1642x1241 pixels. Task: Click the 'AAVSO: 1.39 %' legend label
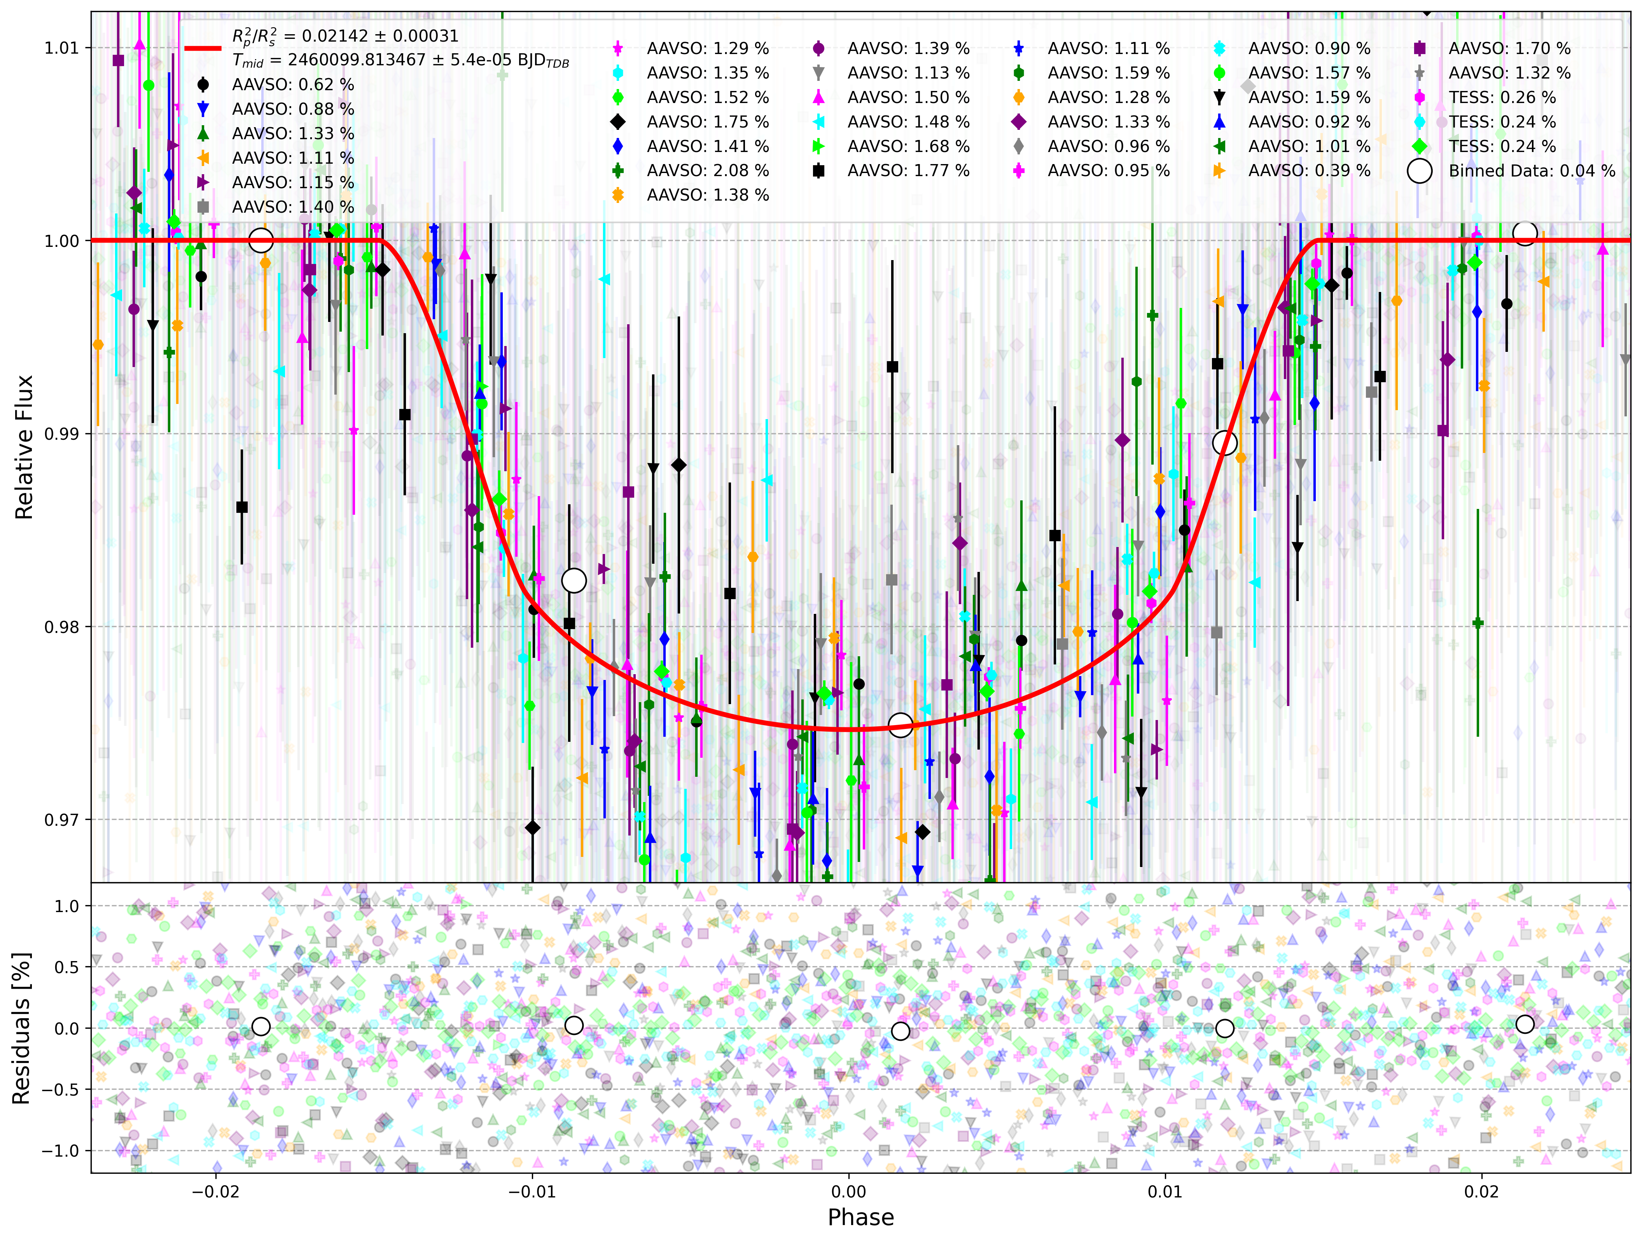[x=909, y=48]
